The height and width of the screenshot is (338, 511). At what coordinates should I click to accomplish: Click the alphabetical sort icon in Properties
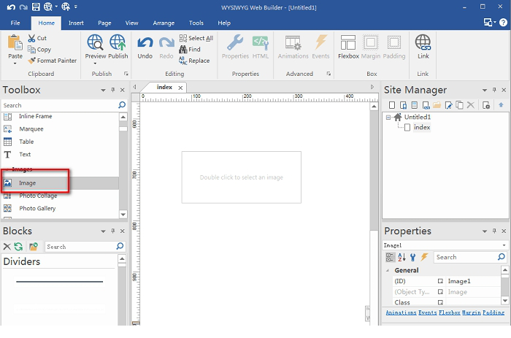click(401, 257)
